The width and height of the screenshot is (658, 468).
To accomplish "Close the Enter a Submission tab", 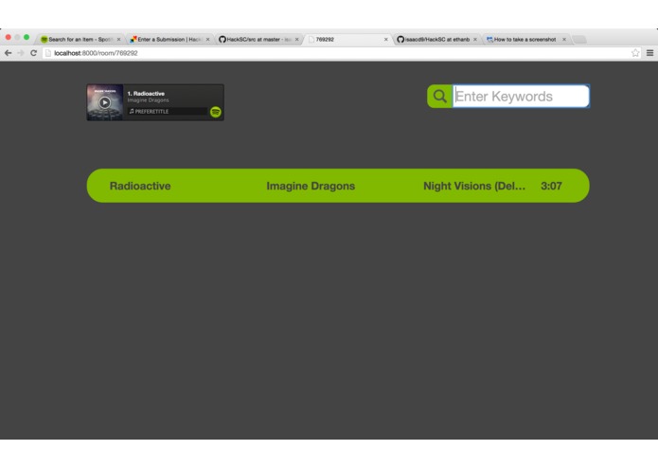I will point(207,40).
